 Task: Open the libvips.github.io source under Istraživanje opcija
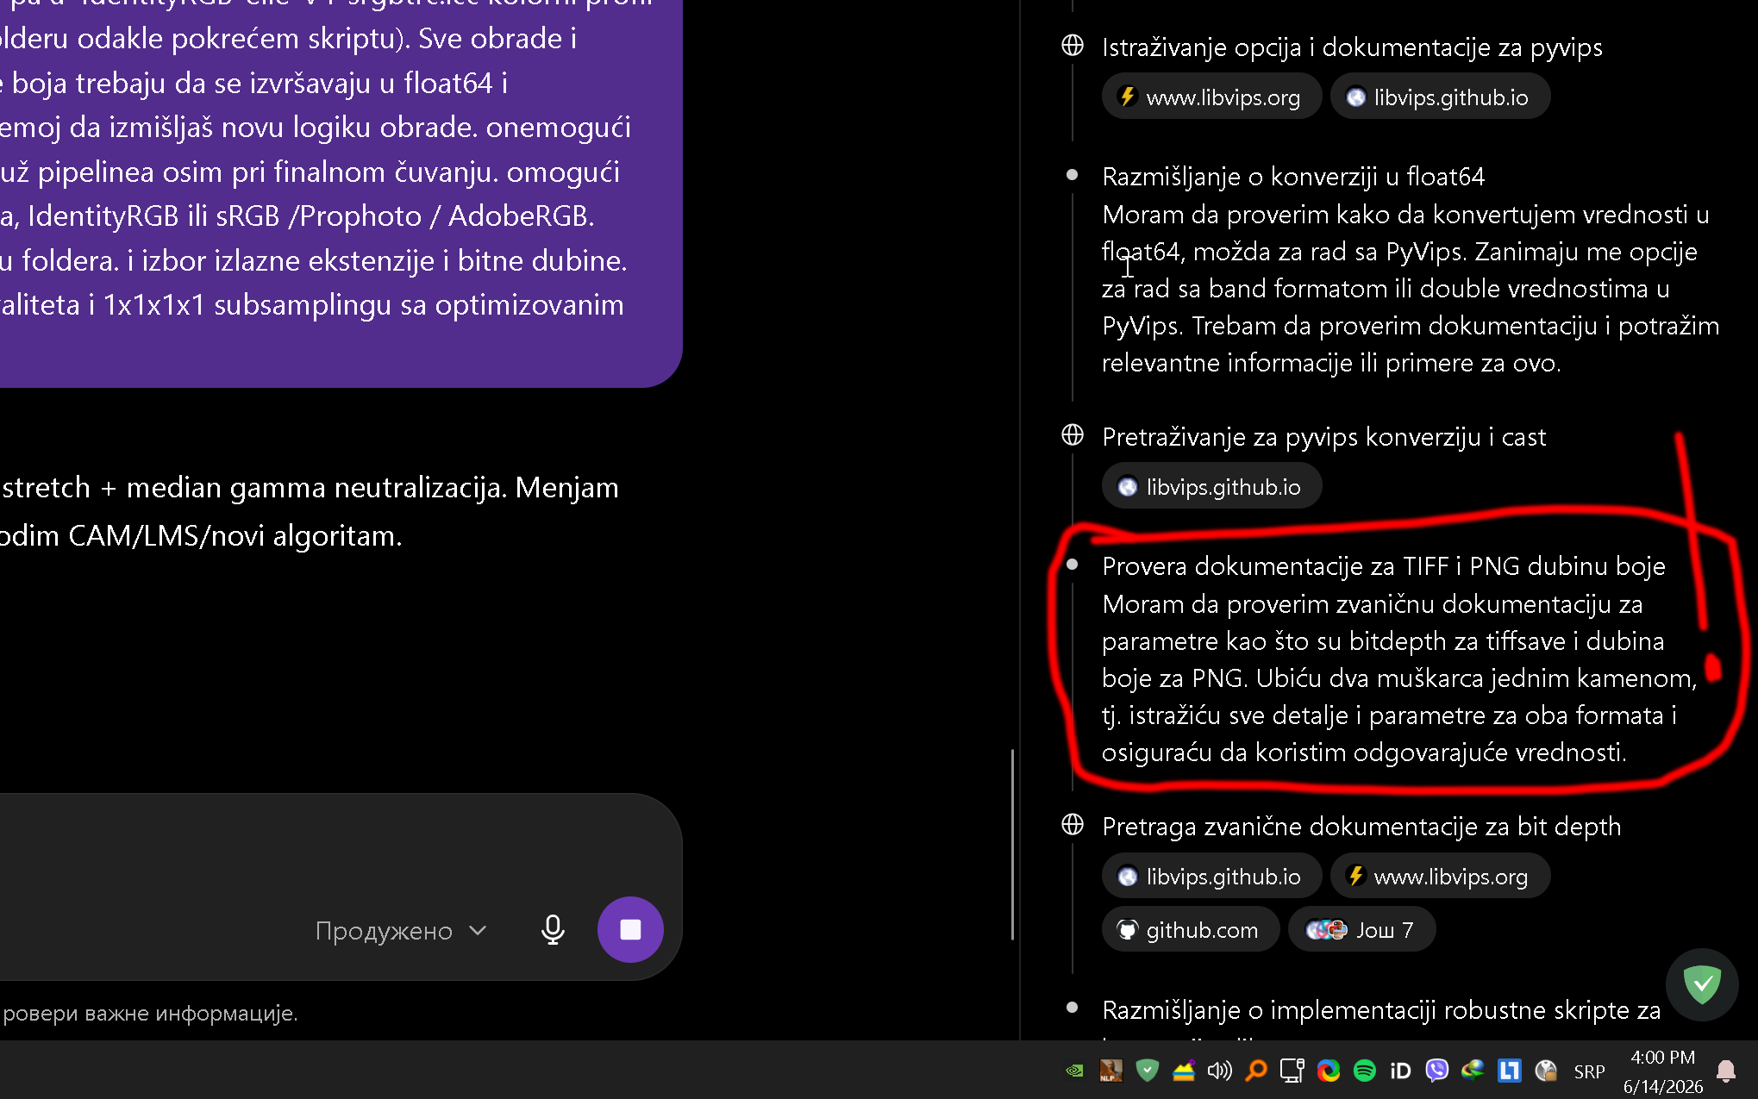pyautogui.click(x=1440, y=97)
